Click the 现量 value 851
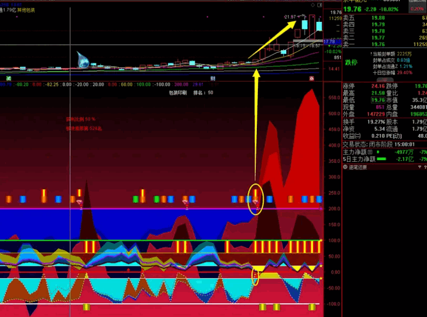Screen dimensions: 427x317 pyautogui.click(x=380, y=107)
